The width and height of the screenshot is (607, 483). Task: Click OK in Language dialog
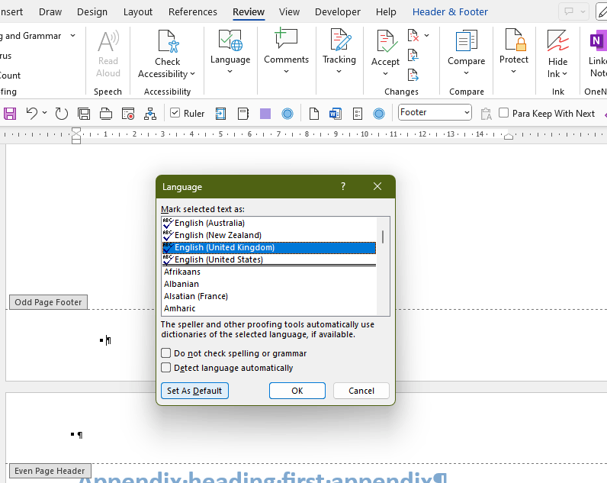click(x=297, y=391)
